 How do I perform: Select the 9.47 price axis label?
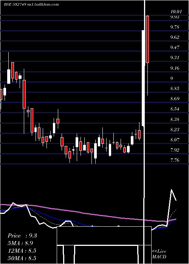tap(175, 47)
